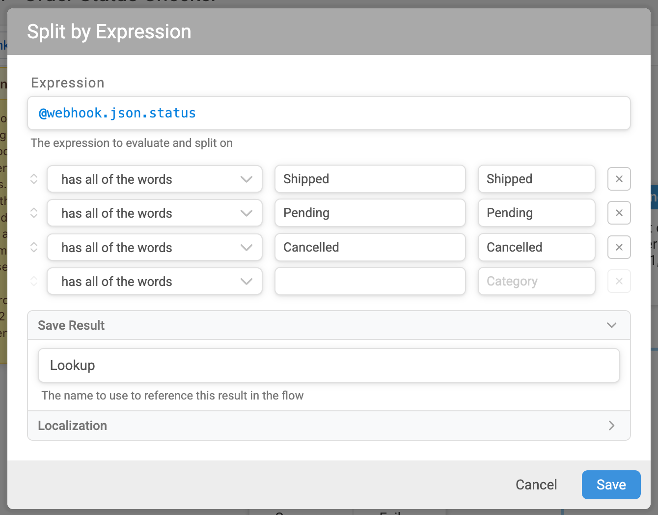Click the reorder handle of Pending row
The image size is (658, 515).
click(x=34, y=213)
